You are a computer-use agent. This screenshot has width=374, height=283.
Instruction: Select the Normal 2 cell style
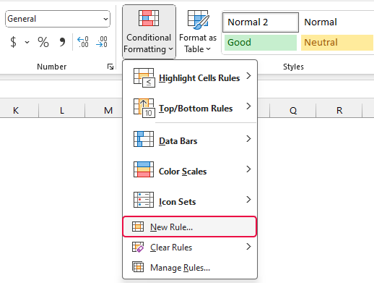[x=261, y=22]
